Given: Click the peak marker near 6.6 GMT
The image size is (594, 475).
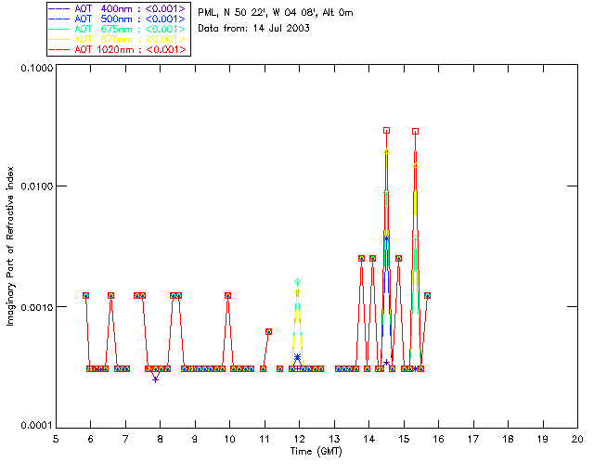Looking at the screenshot, I should pyautogui.click(x=110, y=295).
